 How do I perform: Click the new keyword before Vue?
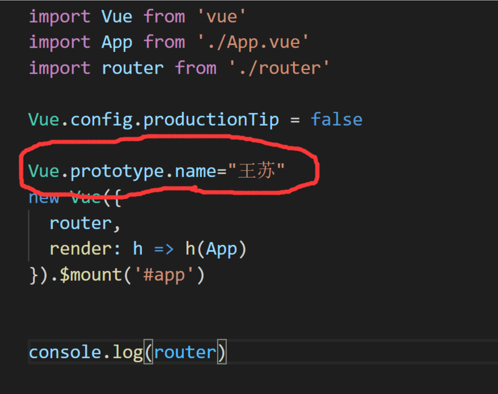[x=44, y=198]
